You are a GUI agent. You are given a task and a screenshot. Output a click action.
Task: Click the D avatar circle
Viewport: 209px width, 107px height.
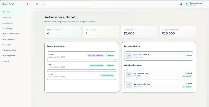187,4
